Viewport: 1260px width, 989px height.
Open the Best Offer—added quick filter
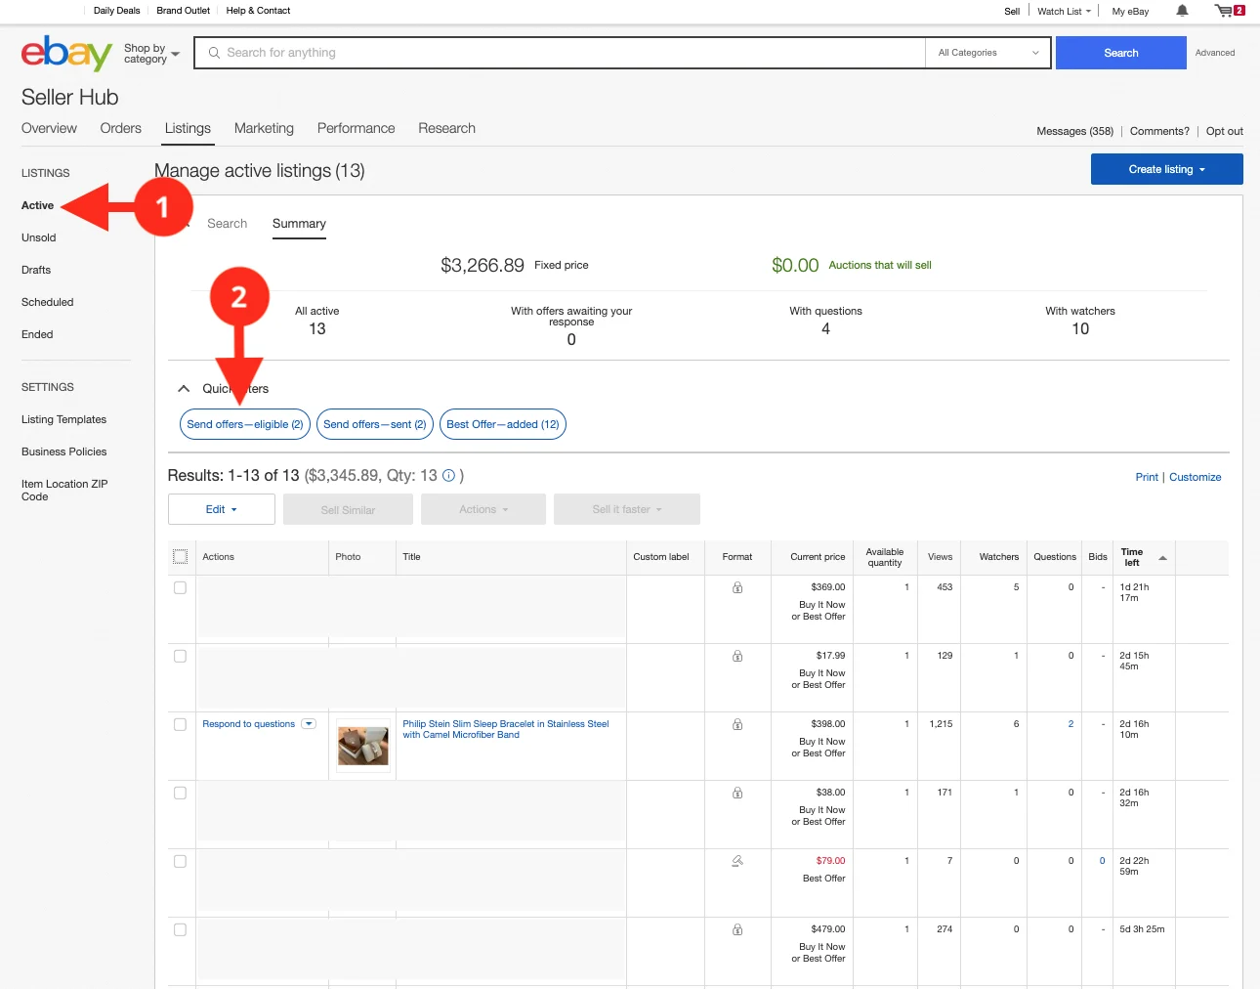(503, 424)
